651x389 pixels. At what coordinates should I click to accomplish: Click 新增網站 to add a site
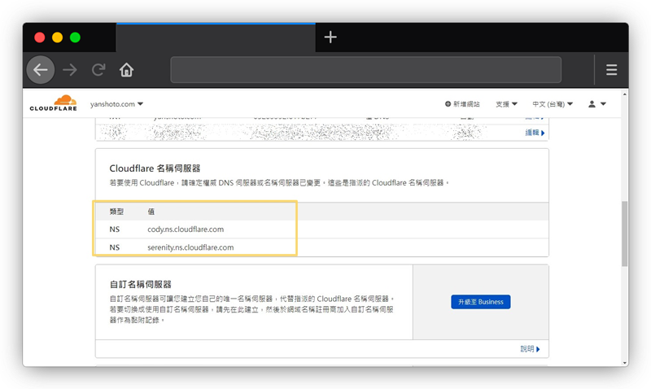click(462, 104)
